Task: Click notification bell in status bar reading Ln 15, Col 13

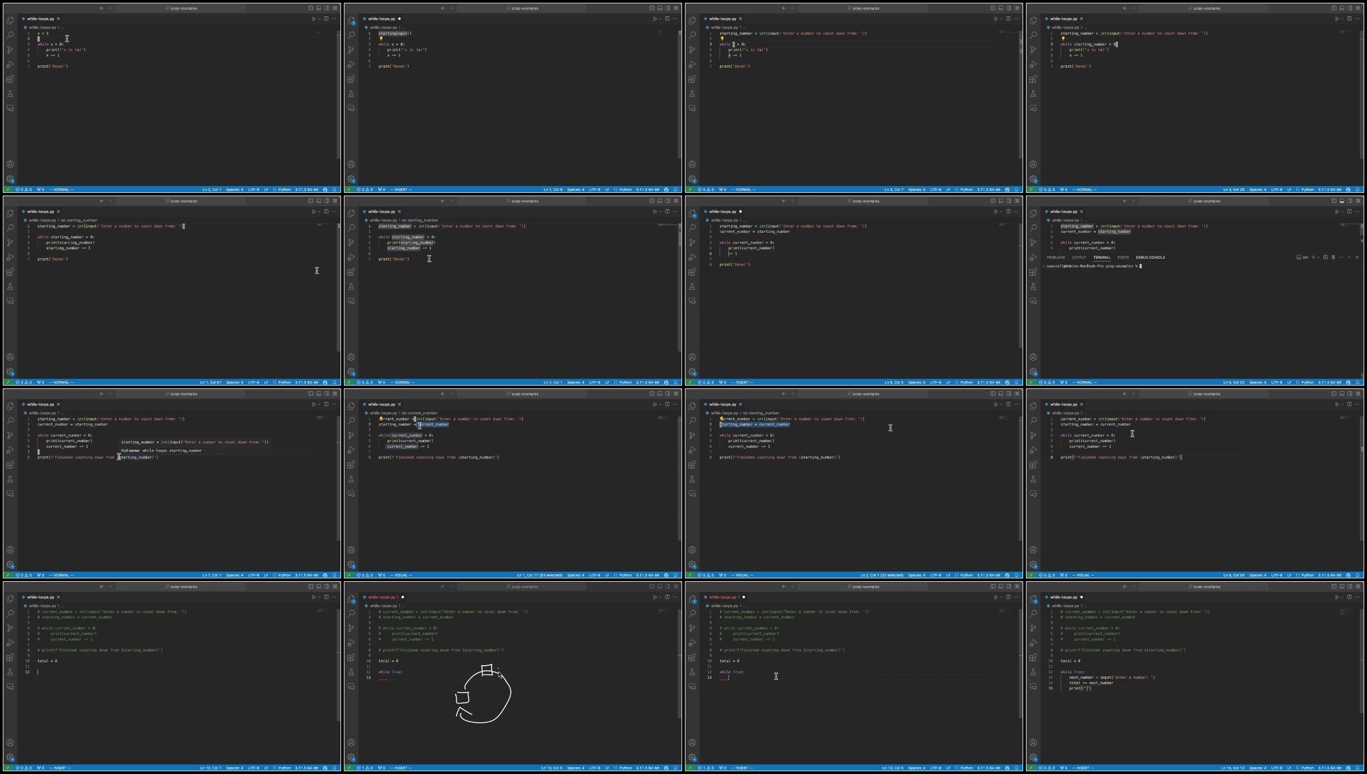Action: tap(1357, 768)
